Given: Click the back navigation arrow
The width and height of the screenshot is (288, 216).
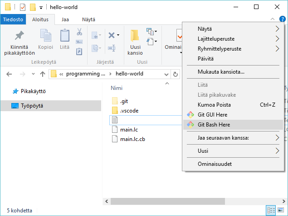Looking at the screenshot, I should [x=10, y=74].
